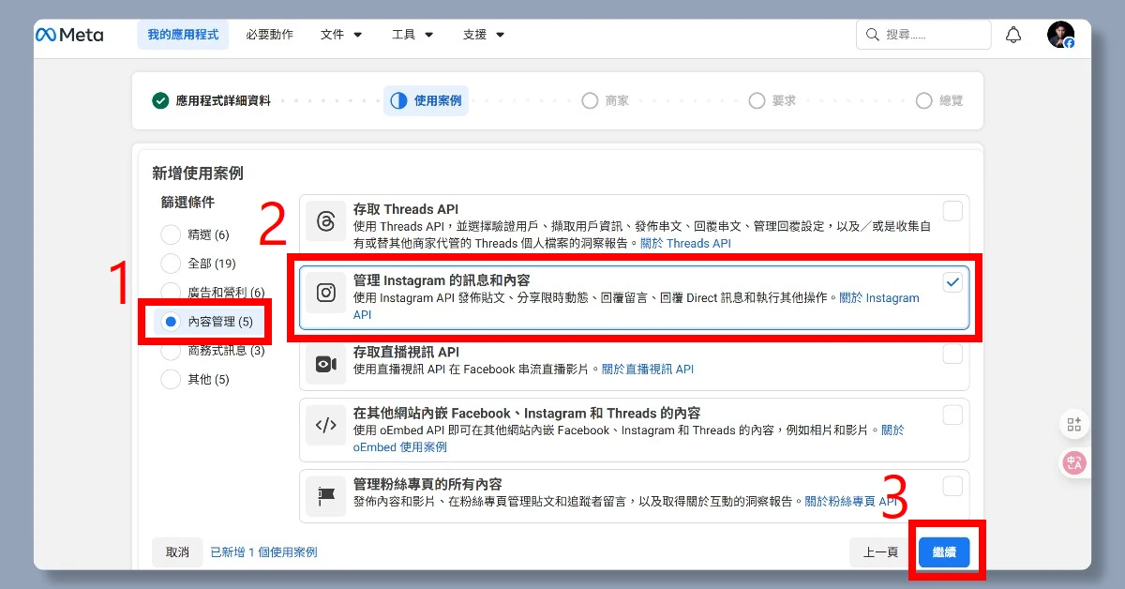Open the notifications bell
Viewport: 1125px width, 589px height.
[1013, 35]
